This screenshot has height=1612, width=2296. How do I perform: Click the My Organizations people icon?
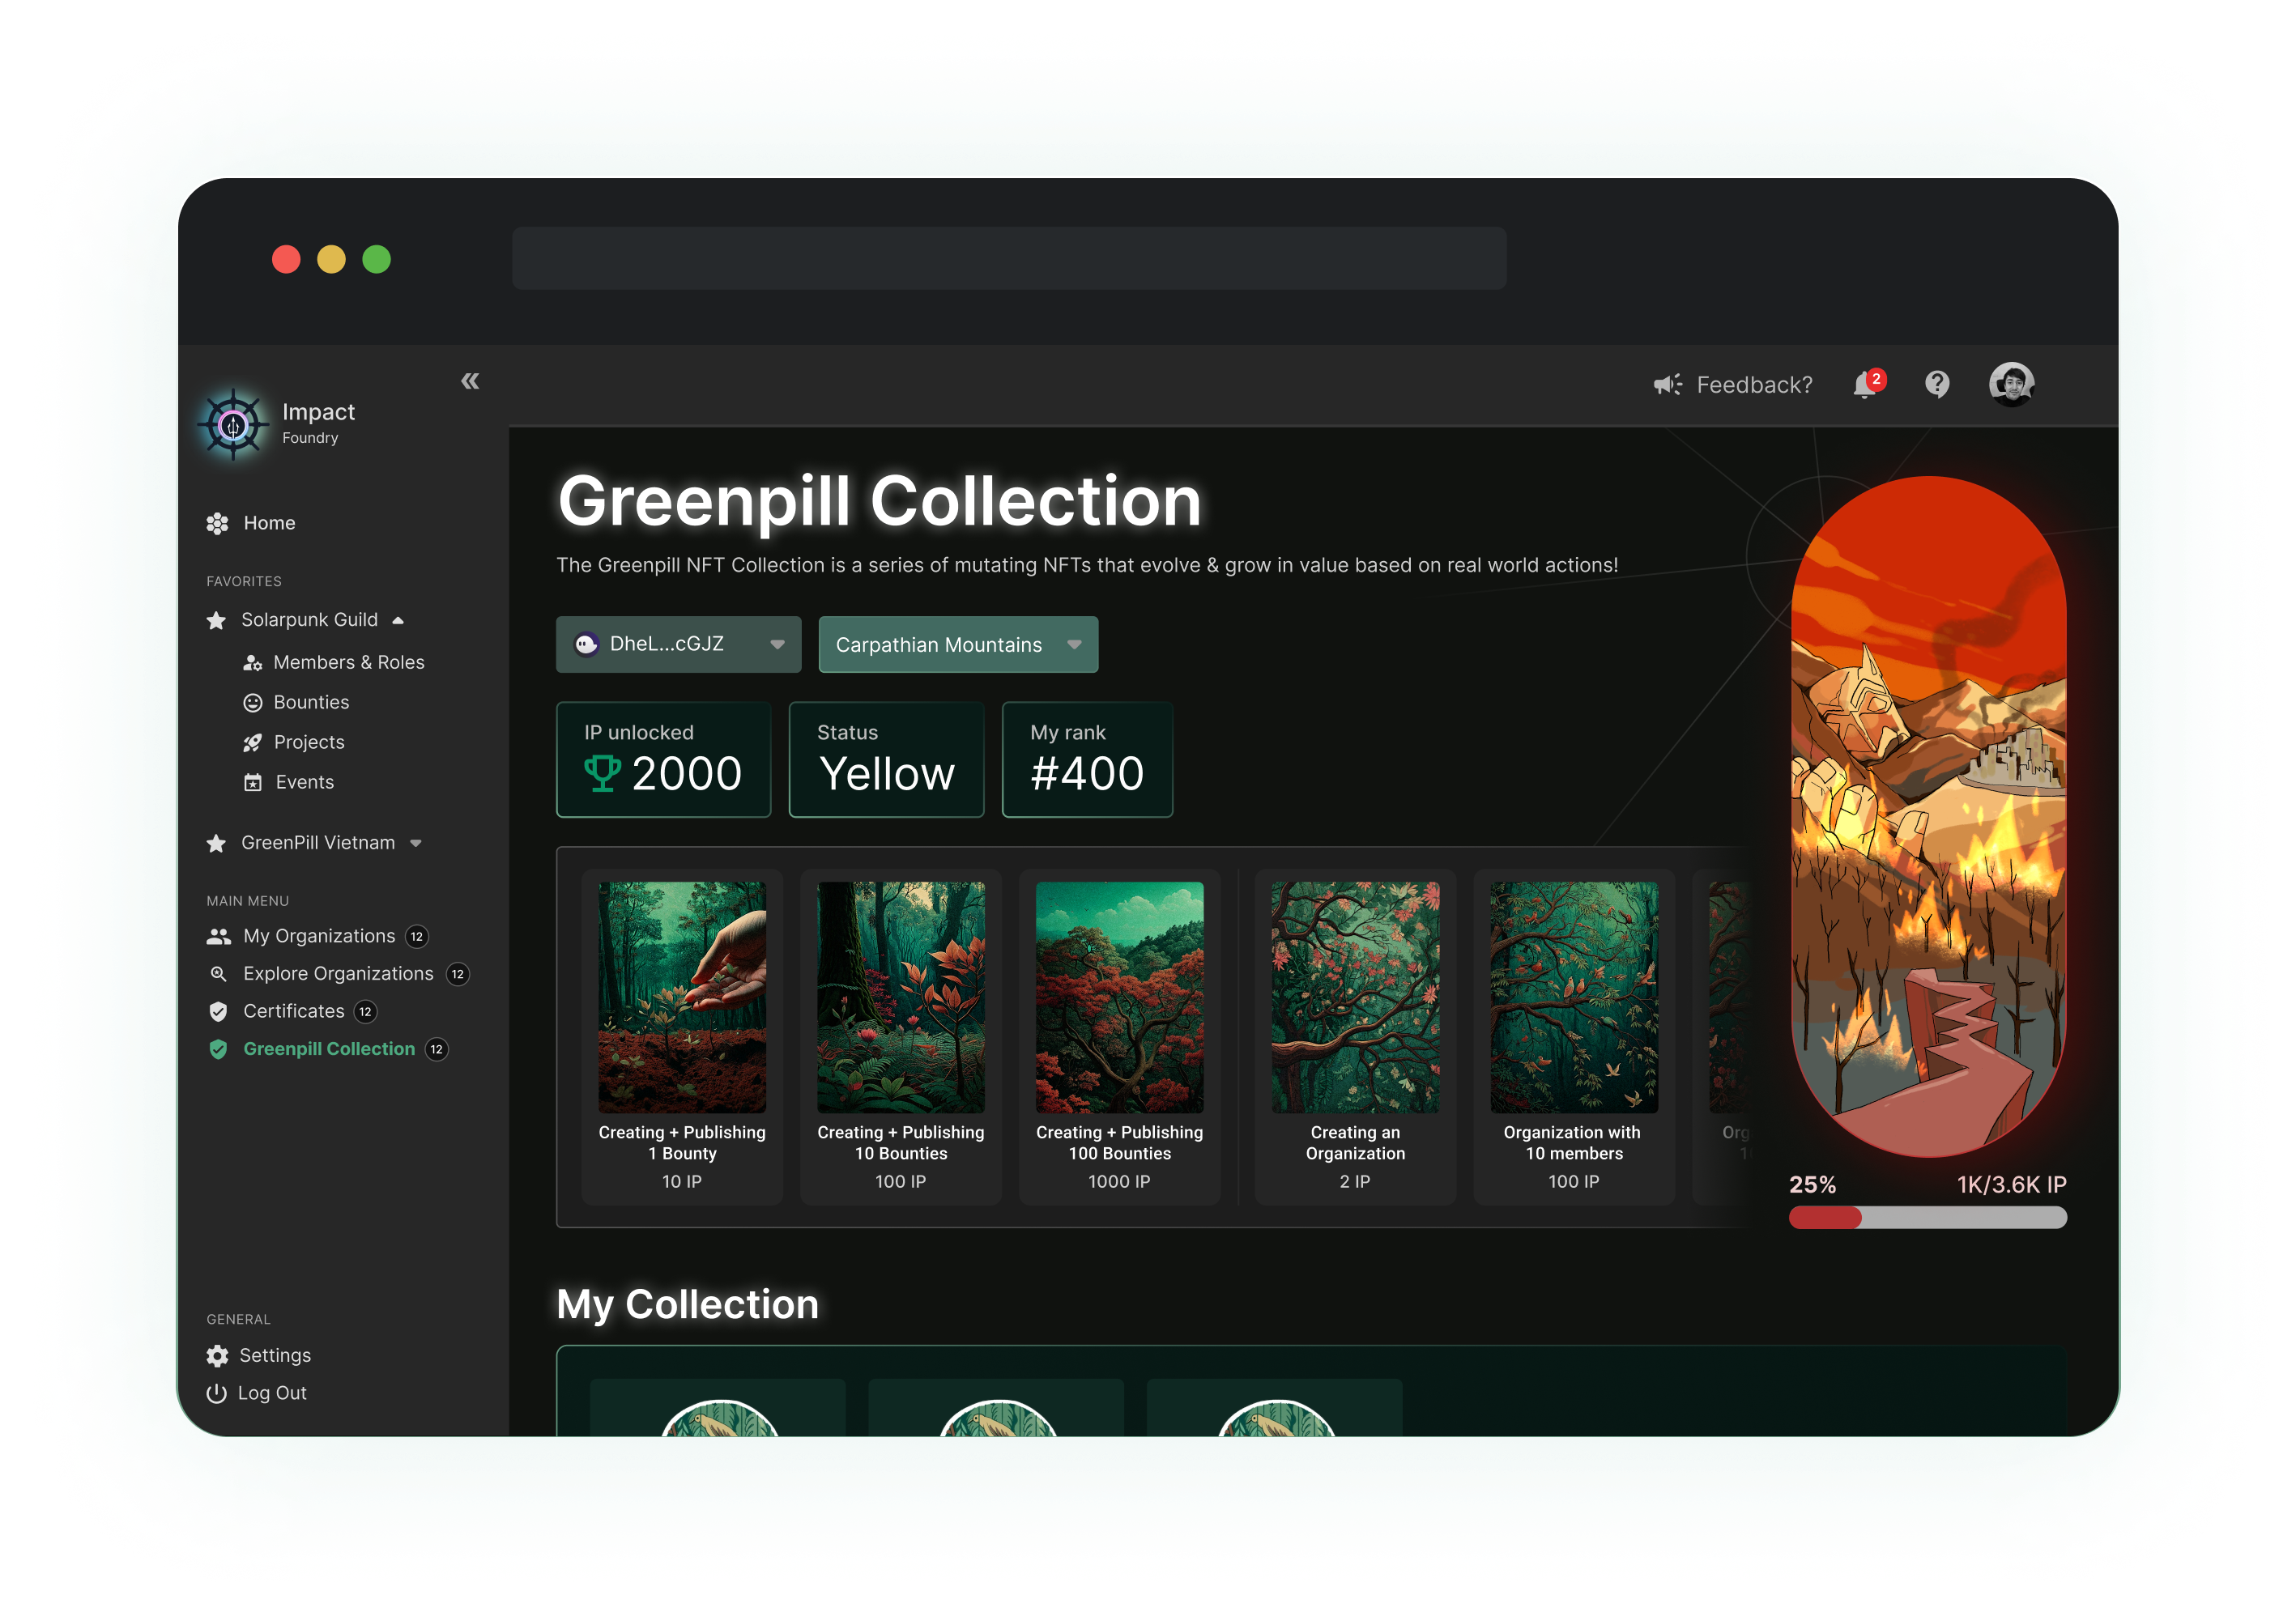(218, 936)
